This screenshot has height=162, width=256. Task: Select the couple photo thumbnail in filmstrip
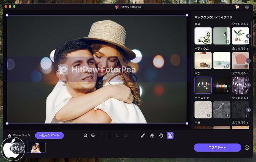click(x=36, y=148)
